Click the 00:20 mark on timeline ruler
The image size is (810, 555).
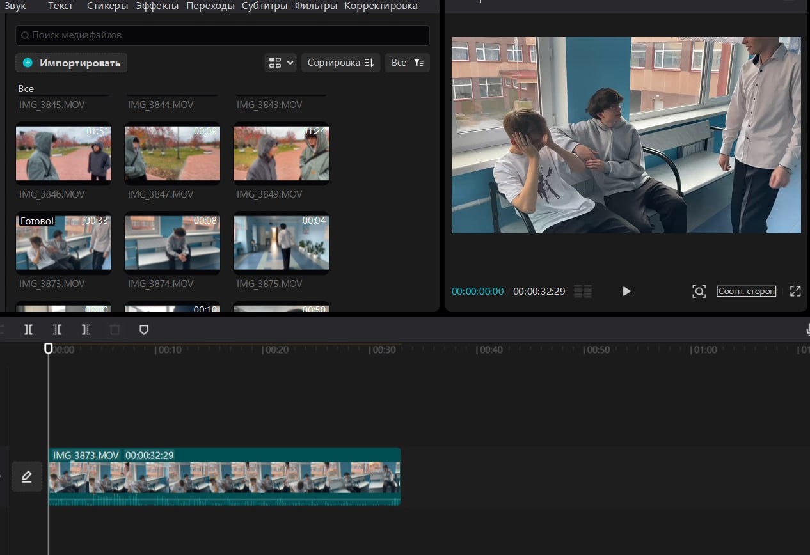[x=276, y=350]
